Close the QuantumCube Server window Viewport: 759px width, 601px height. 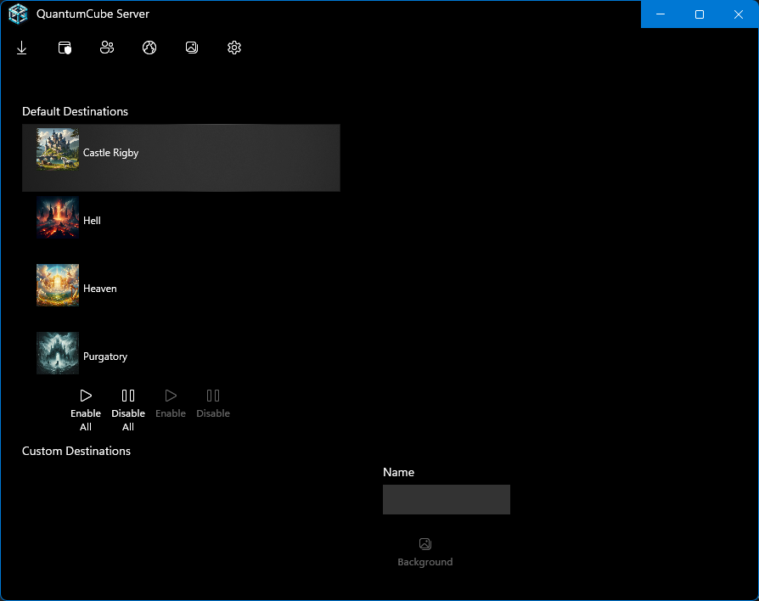[739, 14]
